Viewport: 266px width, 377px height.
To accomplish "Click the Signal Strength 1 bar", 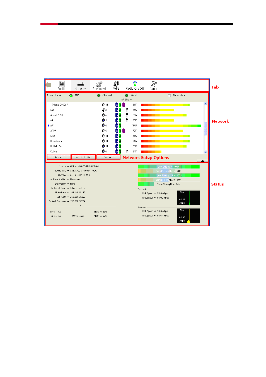I will [169, 171].
